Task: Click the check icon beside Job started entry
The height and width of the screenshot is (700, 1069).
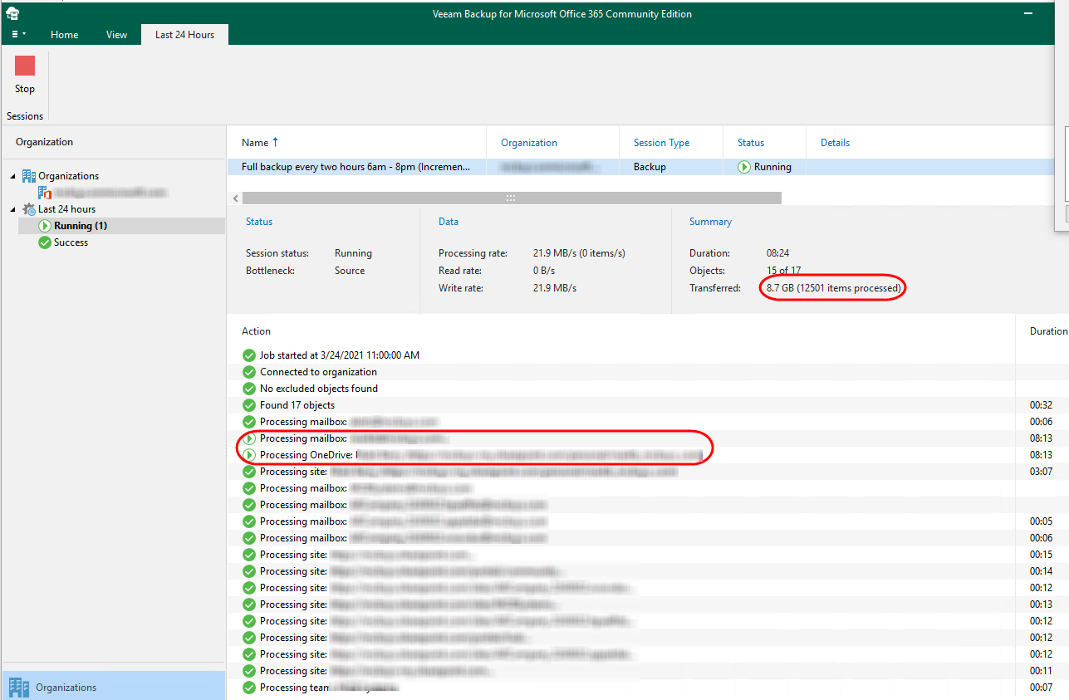Action: [x=249, y=355]
